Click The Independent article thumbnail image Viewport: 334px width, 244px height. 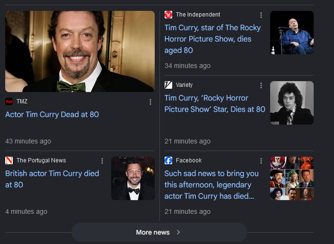292,33
